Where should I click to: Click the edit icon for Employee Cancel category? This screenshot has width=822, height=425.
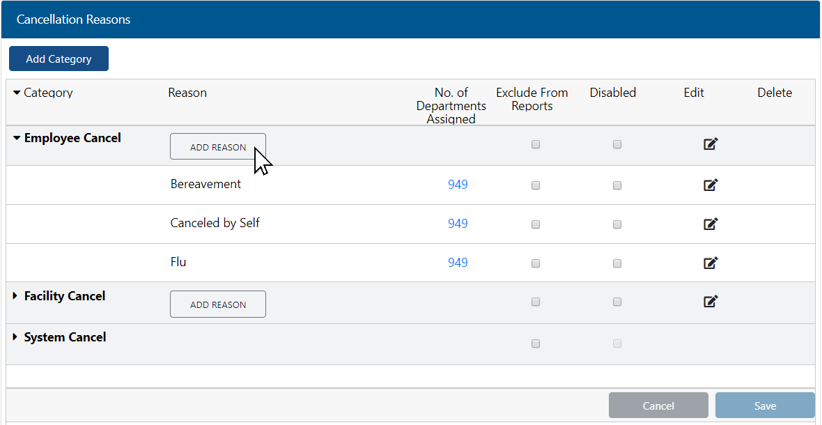711,144
